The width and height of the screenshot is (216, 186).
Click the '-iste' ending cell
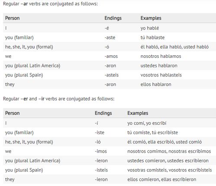(100, 132)
